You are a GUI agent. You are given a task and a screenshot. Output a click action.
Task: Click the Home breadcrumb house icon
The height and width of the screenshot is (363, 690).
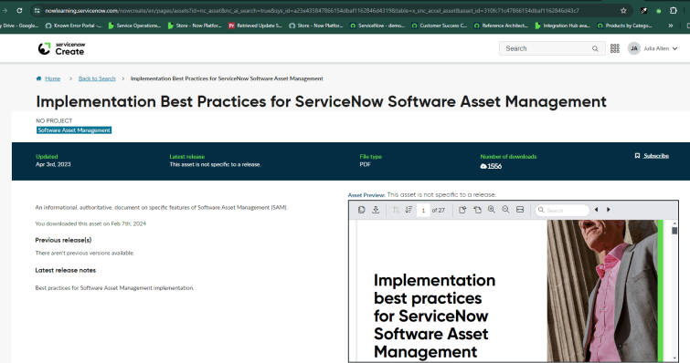[x=38, y=78]
